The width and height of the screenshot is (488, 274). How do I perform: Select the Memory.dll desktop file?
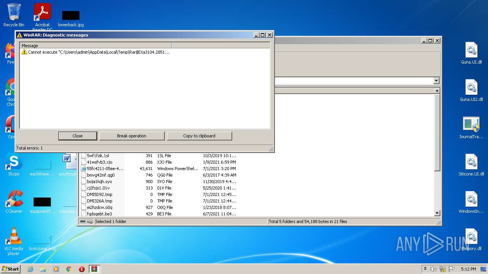(471, 239)
